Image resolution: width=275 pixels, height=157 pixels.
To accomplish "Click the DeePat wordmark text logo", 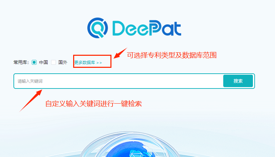I will [147, 28].
